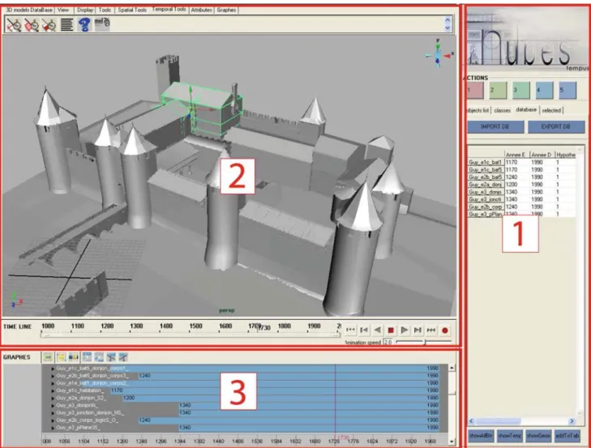This screenshot has height=448, width=591.
Task: Step back one frame on timeline
Action: tap(364, 330)
